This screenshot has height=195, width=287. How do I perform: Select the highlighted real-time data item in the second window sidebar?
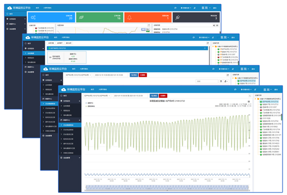[x=34, y=53]
